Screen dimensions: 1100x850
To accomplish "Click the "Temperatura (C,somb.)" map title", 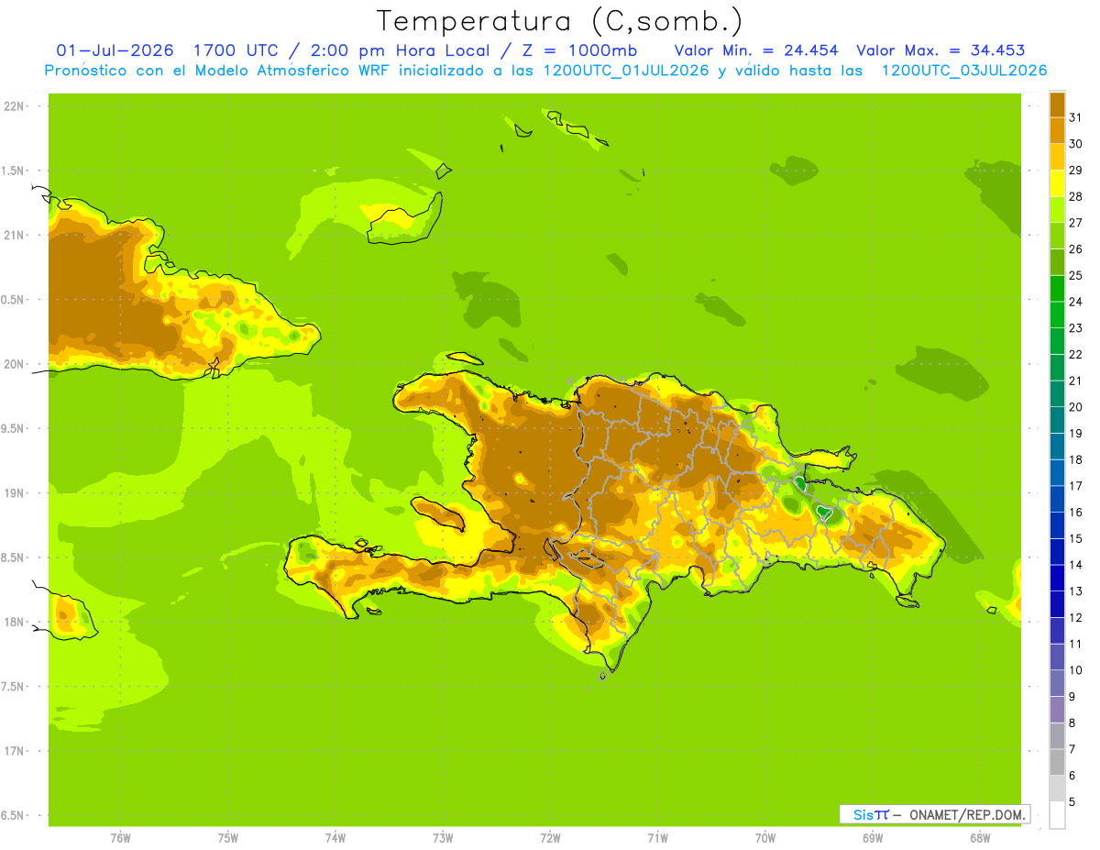I will 560,20.
